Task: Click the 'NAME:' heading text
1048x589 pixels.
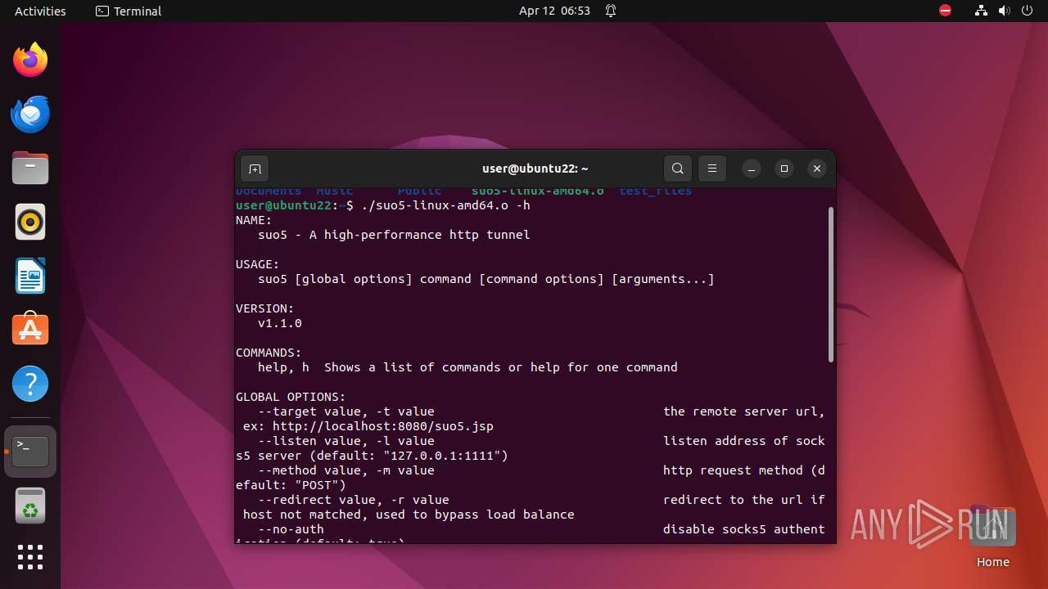Action: click(254, 220)
